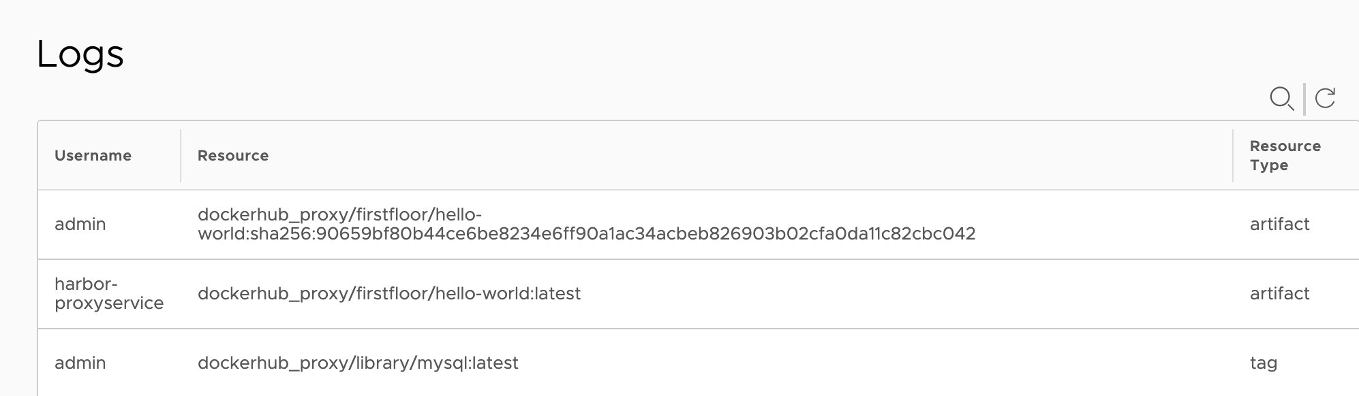Select the hello-world sha256 artifact resource
Viewport: 1359px width, 396px height.
click(586, 225)
